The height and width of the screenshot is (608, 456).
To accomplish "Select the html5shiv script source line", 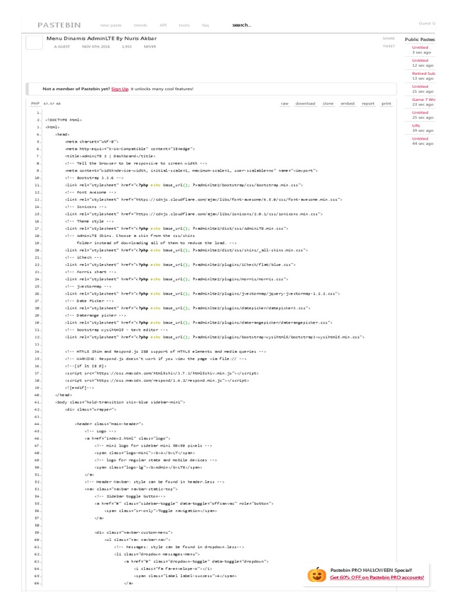I will click(162, 373).
